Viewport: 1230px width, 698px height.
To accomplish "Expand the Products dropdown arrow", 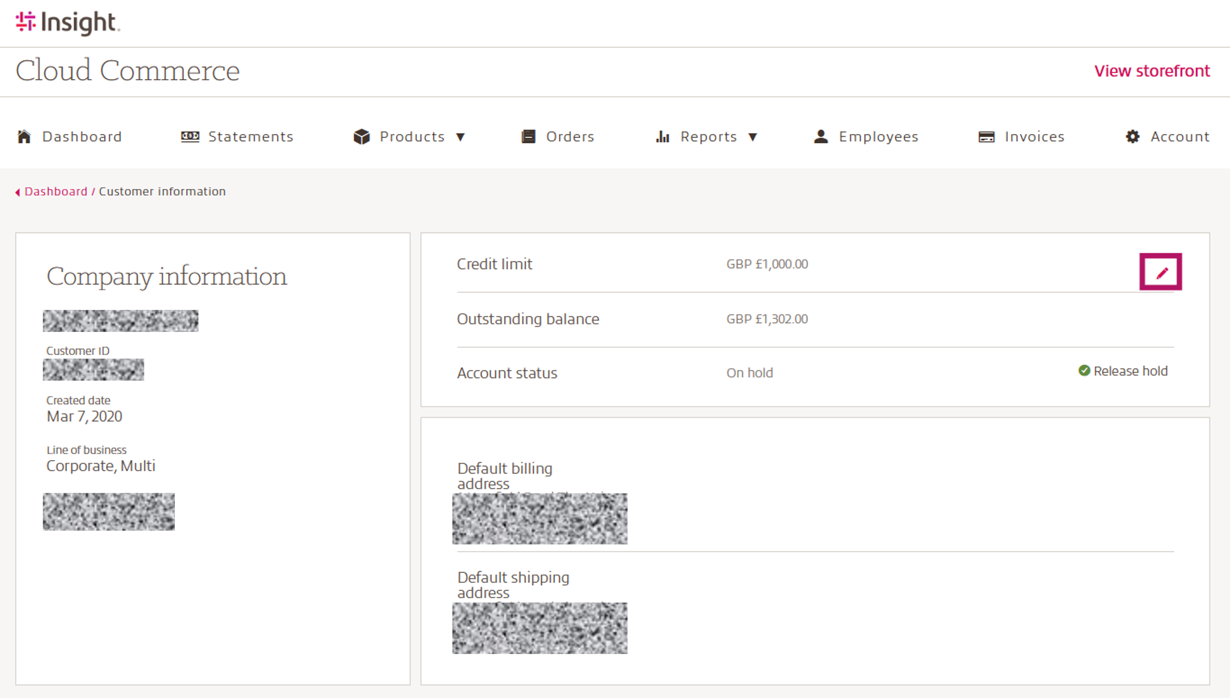I will (460, 137).
